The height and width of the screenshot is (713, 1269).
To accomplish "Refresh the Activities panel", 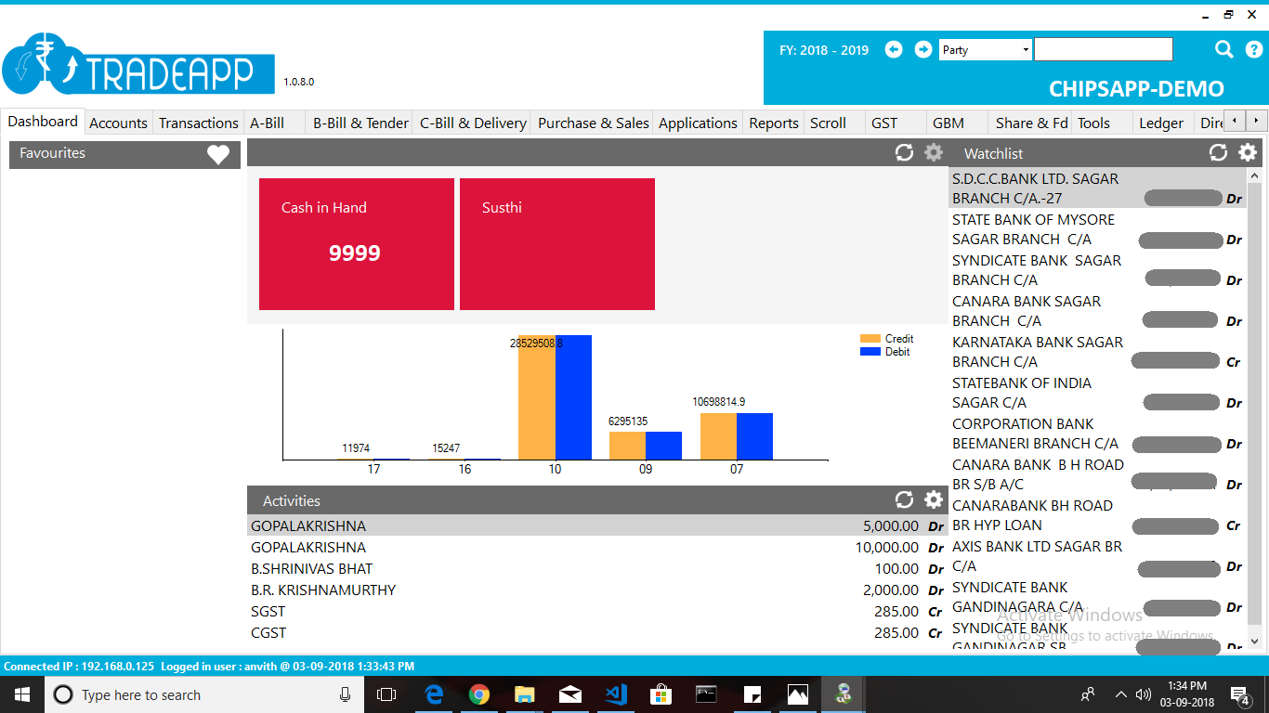I will click(x=904, y=500).
